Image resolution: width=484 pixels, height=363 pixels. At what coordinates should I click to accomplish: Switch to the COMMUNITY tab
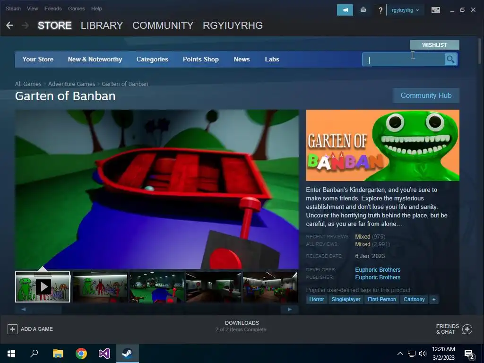(163, 26)
